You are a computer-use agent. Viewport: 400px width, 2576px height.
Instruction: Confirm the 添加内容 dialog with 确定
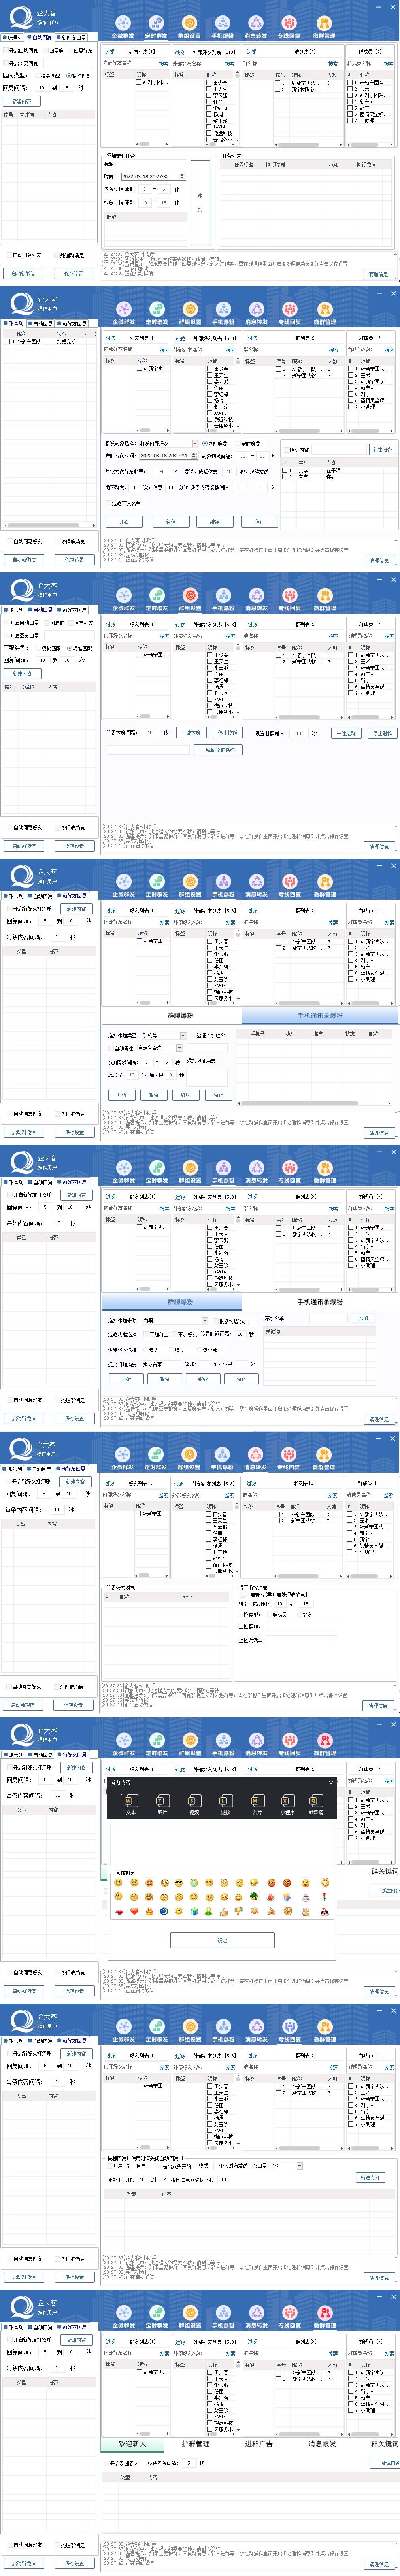(222, 1940)
